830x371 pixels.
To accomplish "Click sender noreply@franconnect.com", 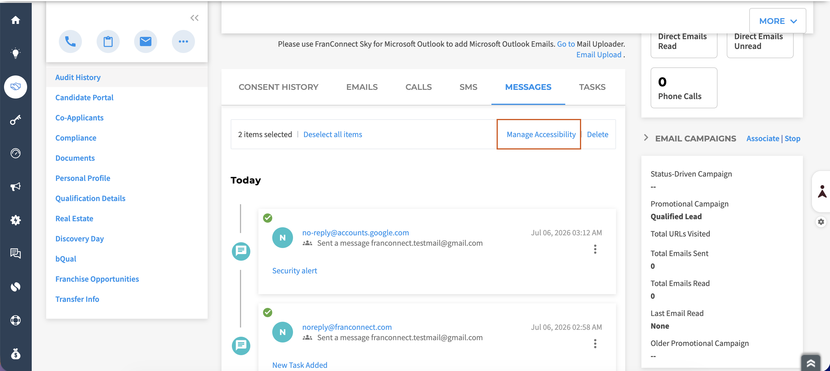I will 347,327.
